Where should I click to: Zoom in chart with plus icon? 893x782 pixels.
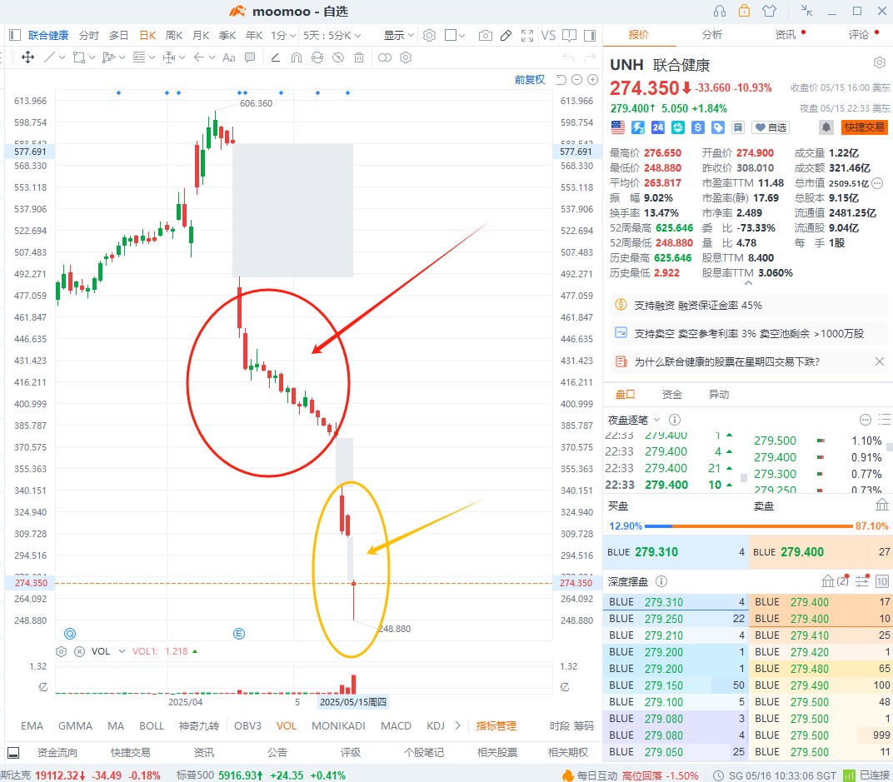593,80
